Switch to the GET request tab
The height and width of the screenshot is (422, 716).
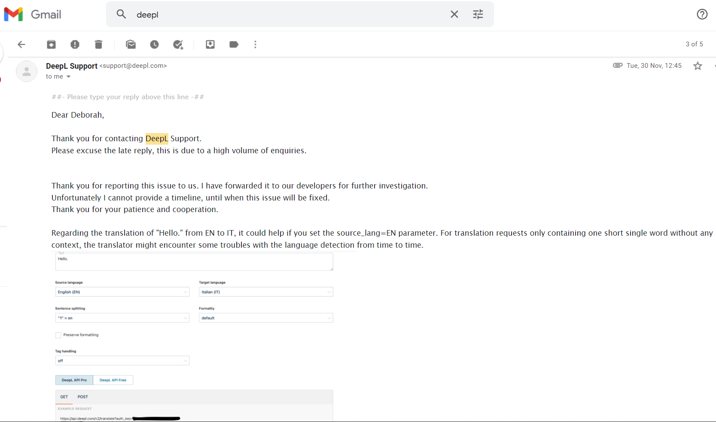[x=64, y=397]
